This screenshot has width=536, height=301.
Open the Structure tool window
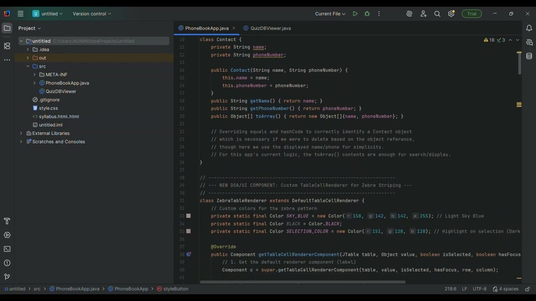pos(7,46)
